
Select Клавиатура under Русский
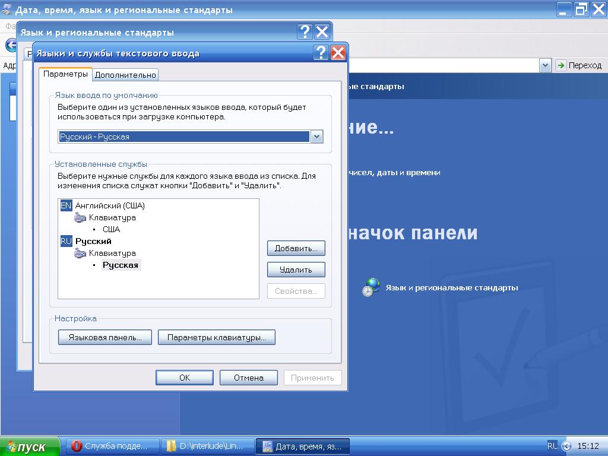(112, 254)
